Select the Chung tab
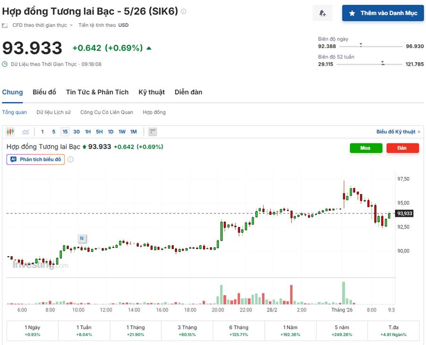426x345 pixels. coord(12,92)
